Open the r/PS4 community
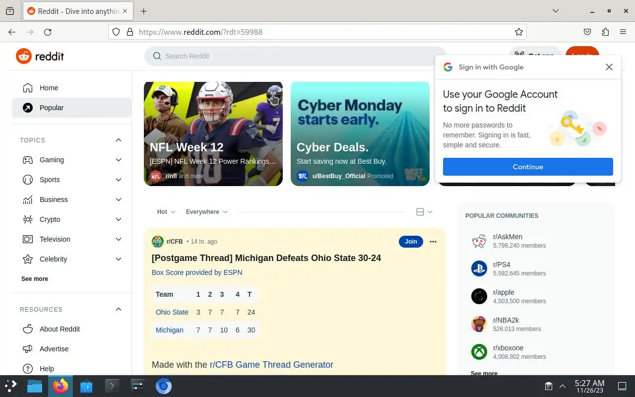The height and width of the screenshot is (397, 635). click(536, 268)
